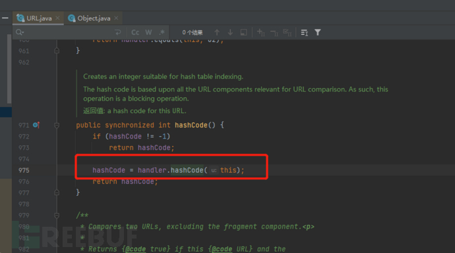
Task: Click the select-in-editor square icon
Action: pyautogui.click(x=244, y=32)
